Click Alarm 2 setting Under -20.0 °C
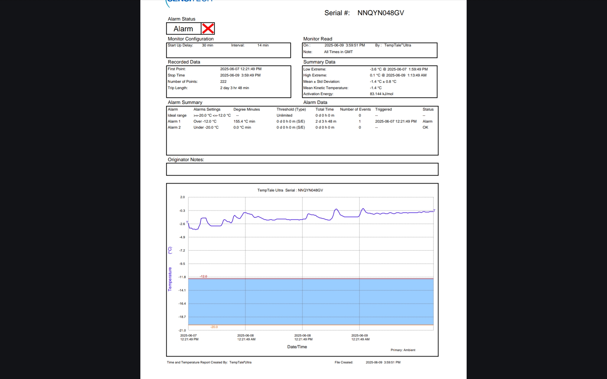The width and height of the screenshot is (607, 379). (x=206, y=127)
